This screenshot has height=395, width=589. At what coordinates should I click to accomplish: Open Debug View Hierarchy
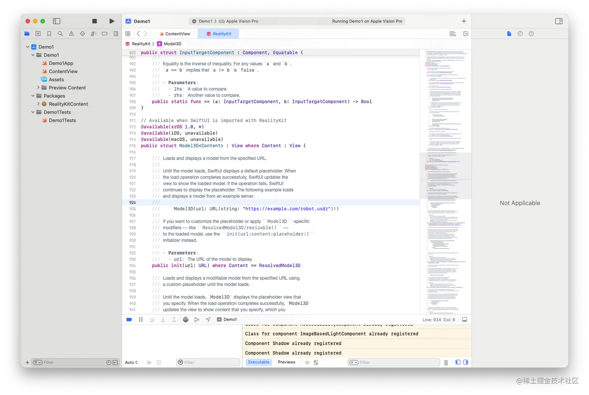pos(185,319)
